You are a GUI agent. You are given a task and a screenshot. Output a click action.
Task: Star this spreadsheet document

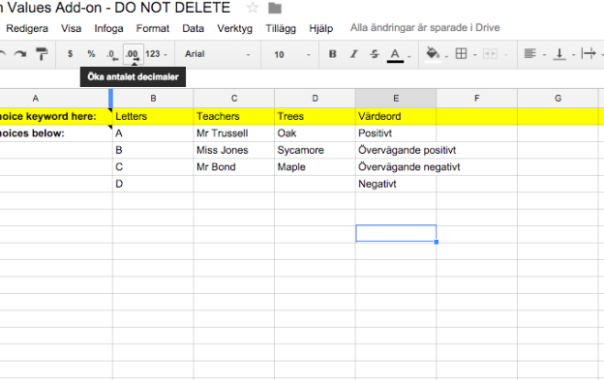(253, 8)
